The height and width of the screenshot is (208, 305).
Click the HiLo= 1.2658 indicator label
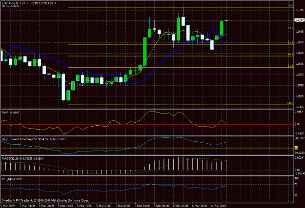[x=10, y=6]
